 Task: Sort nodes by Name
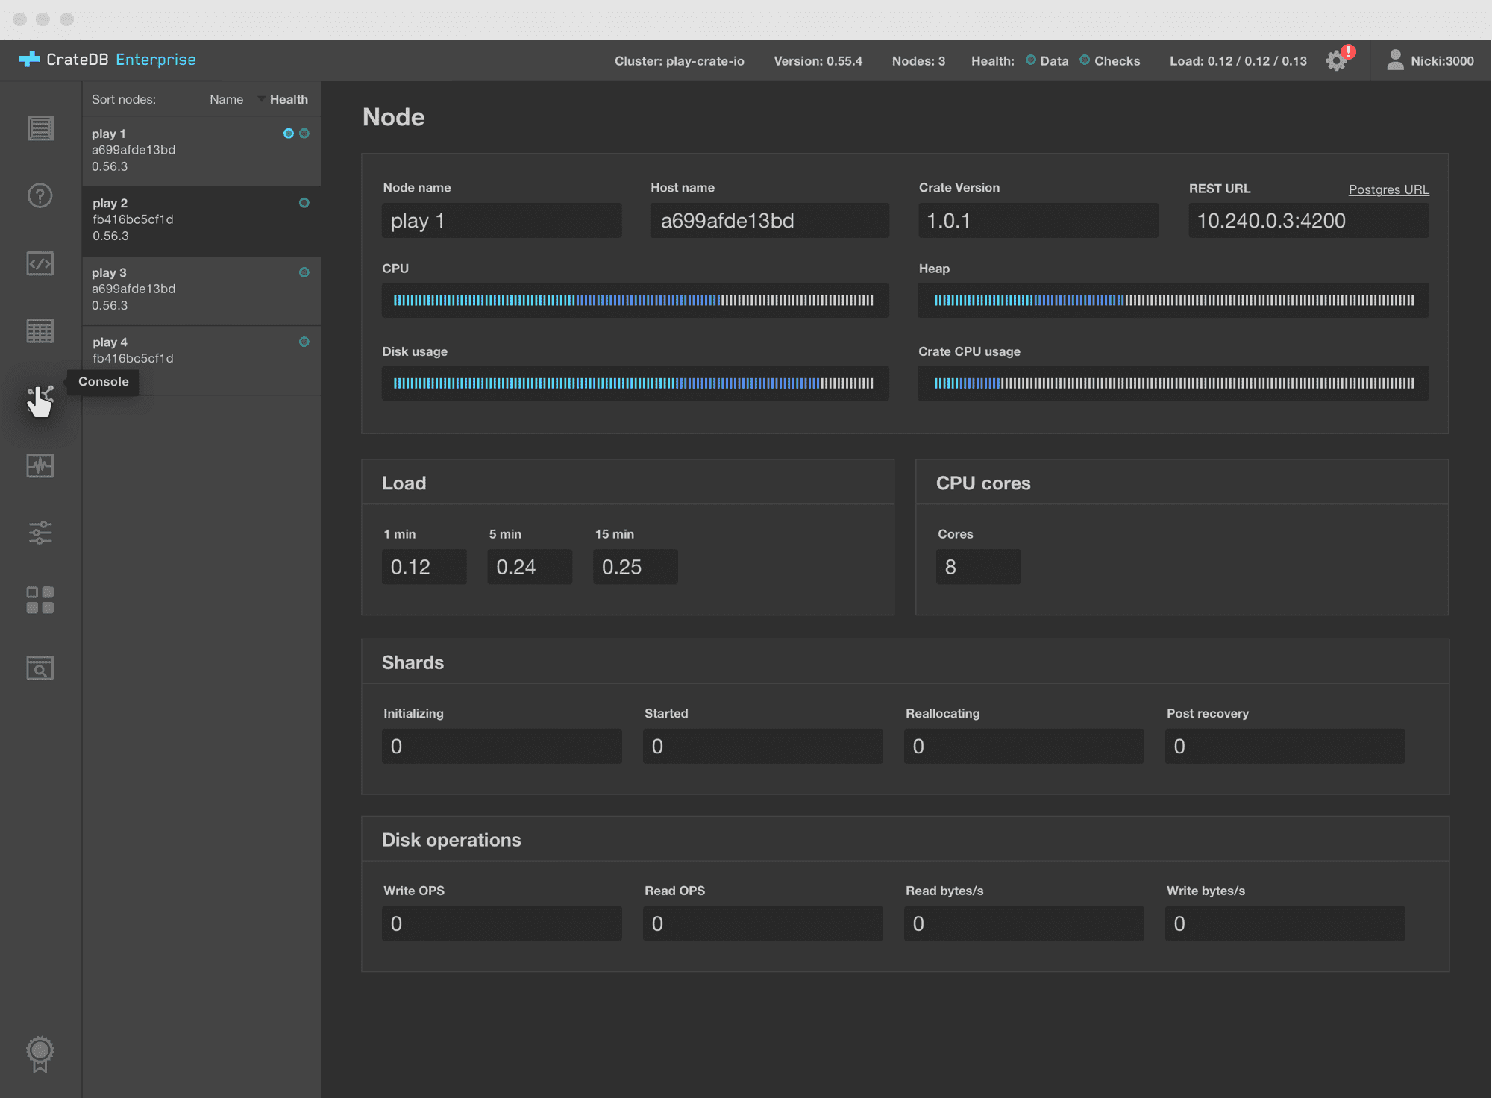pos(226,99)
